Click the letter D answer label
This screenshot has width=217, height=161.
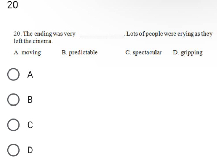click(x=30, y=150)
